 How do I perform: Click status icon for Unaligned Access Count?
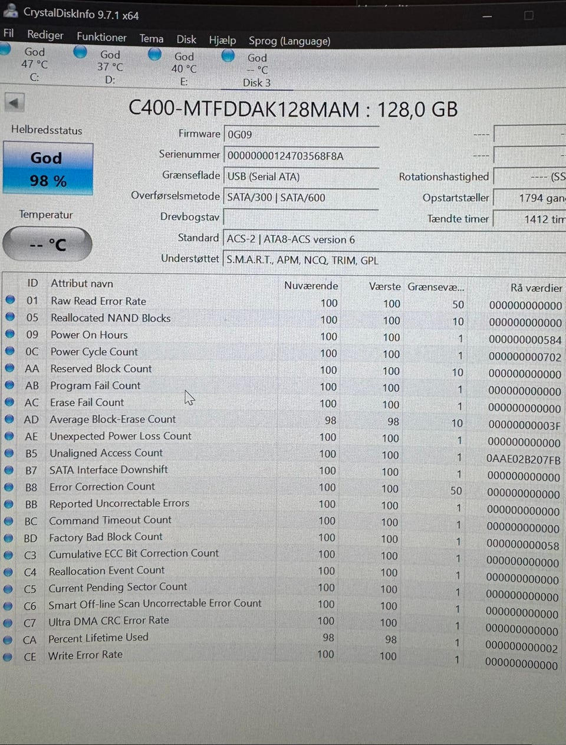(x=9, y=453)
